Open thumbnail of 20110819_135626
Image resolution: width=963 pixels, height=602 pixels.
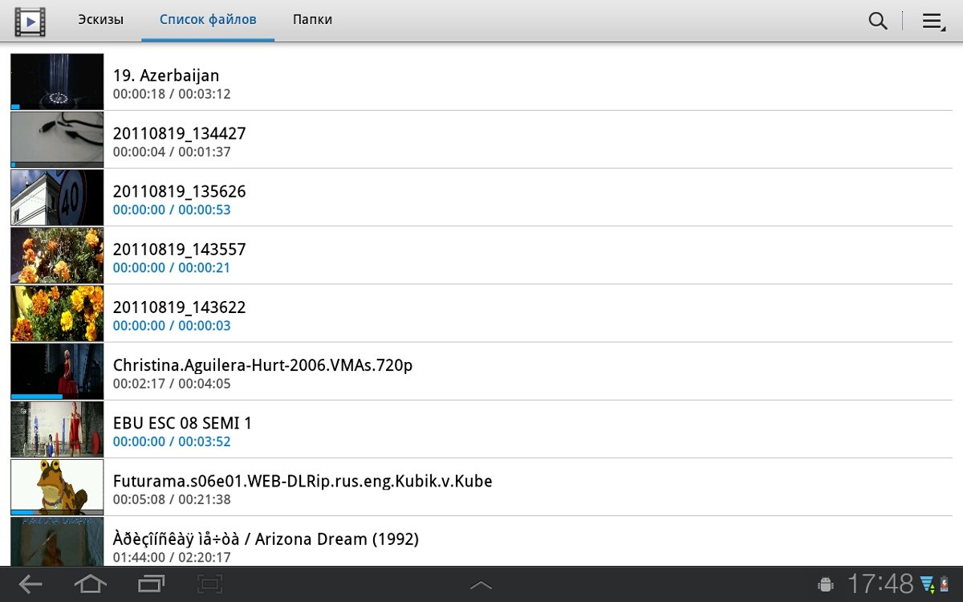57,197
